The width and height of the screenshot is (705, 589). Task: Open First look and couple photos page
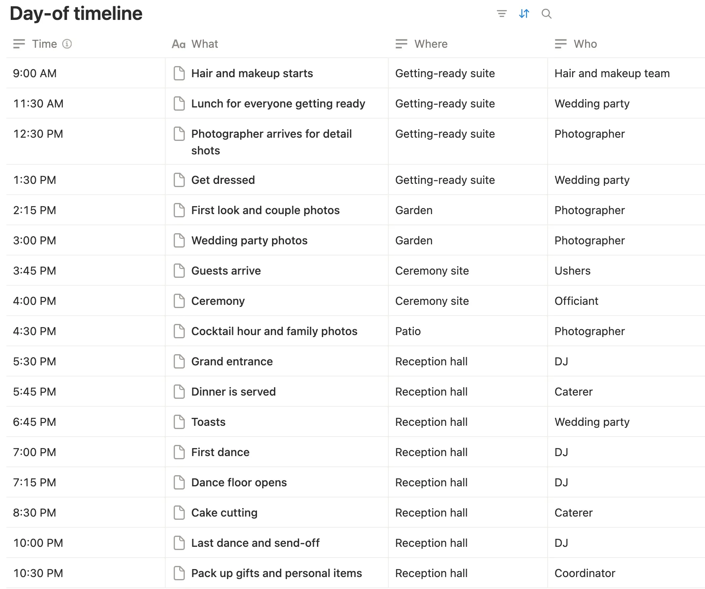coord(265,210)
